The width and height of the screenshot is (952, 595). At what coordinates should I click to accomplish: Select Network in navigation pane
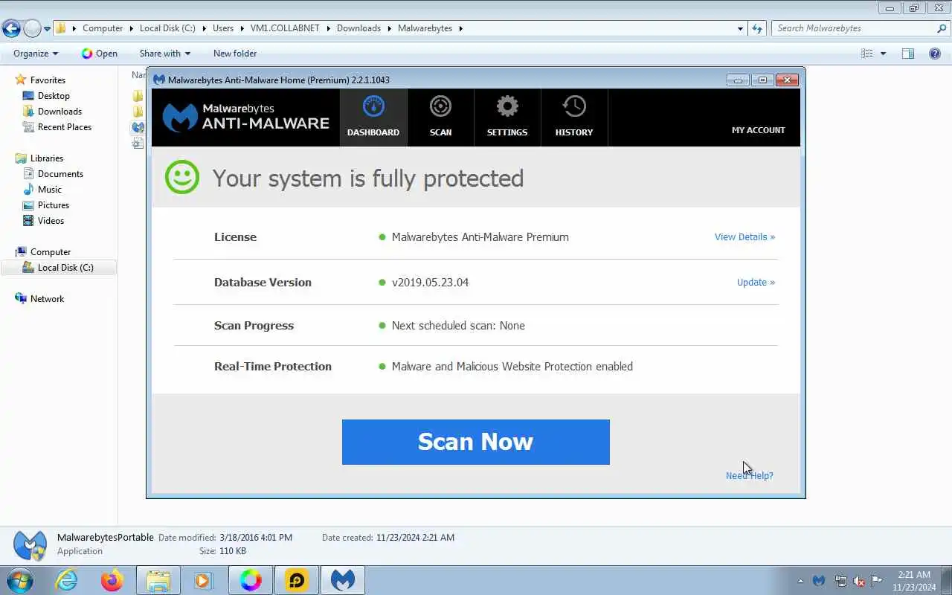(x=47, y=299)
